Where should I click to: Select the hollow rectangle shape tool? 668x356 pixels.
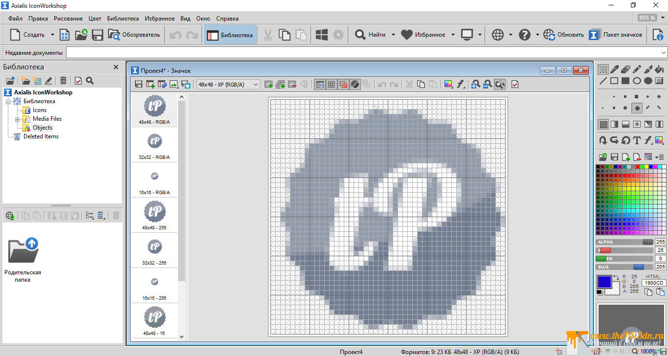coord(615,81)
